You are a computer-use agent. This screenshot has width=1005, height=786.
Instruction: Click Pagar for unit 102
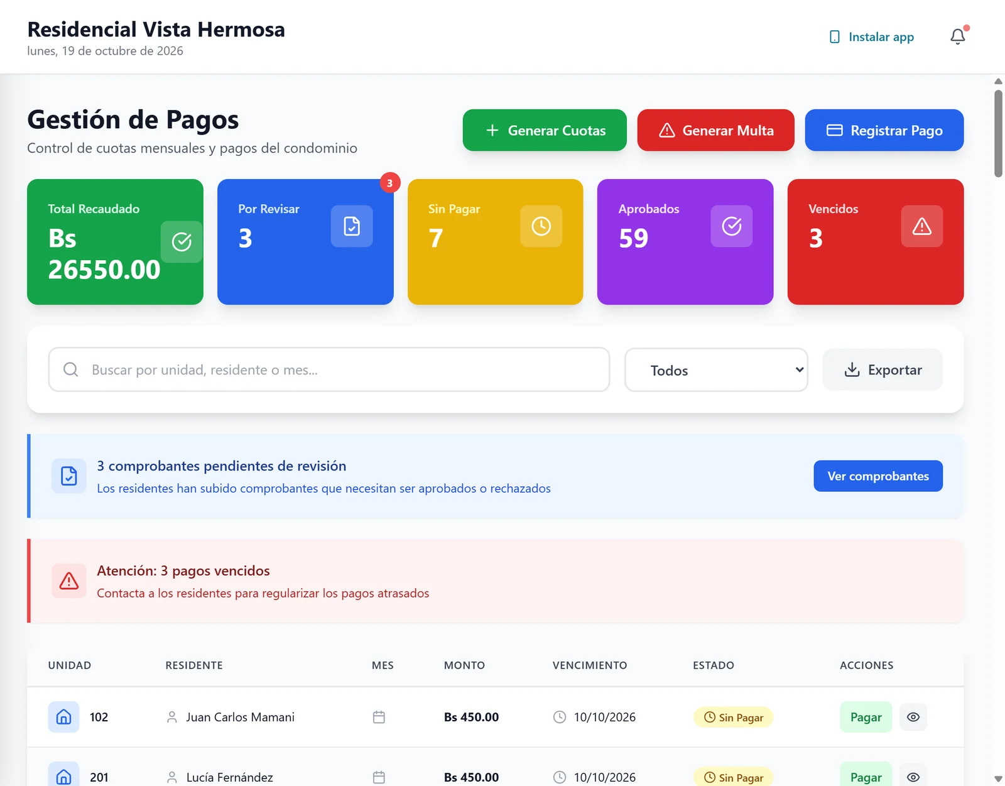(x=866, y=717)
